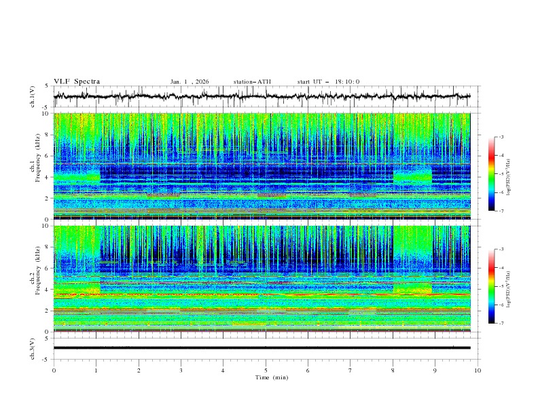Click the time axis tick label "9"
Screen dimensions: 538x416
click(435, 370)
